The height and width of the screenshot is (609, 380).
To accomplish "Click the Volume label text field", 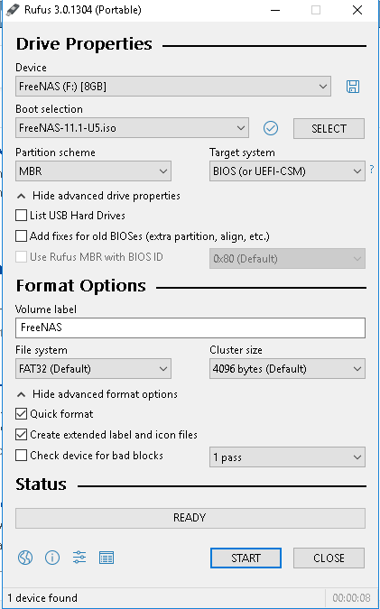I will click(190, 328).
